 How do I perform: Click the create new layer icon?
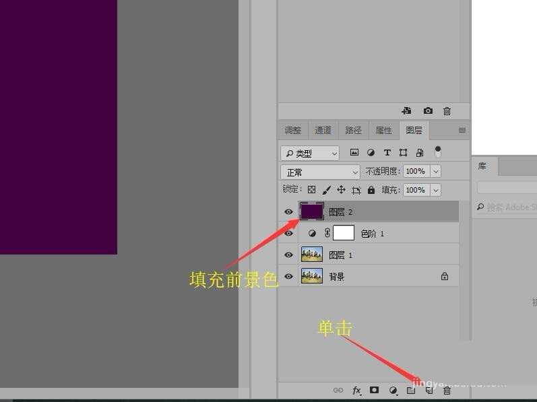tap(429, 391)
